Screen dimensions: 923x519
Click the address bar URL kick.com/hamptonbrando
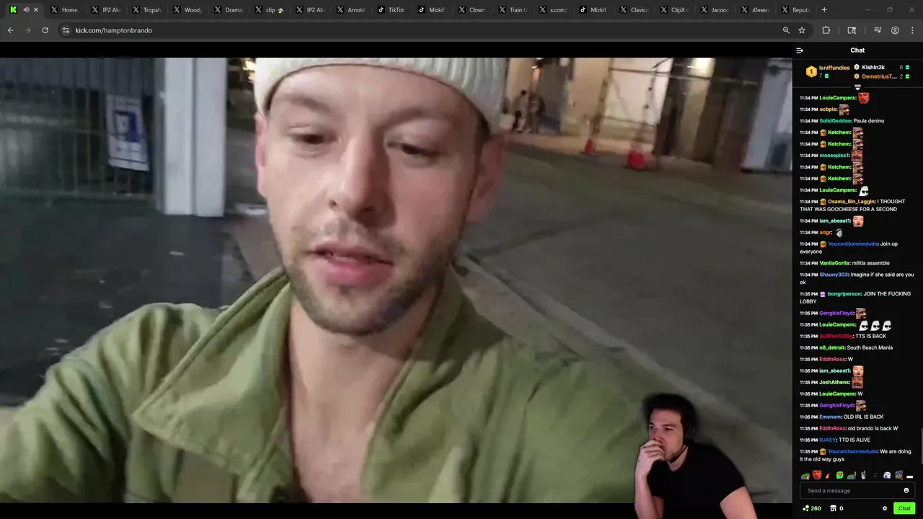(x=114, y=30)
